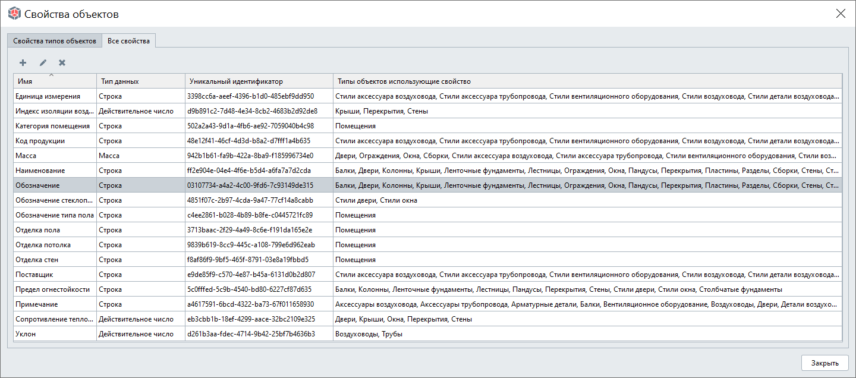The height and width of the screenshot is (378, 856).
Task: Click Действительное число in the Уклон row
Action: [x=136, y=334]
